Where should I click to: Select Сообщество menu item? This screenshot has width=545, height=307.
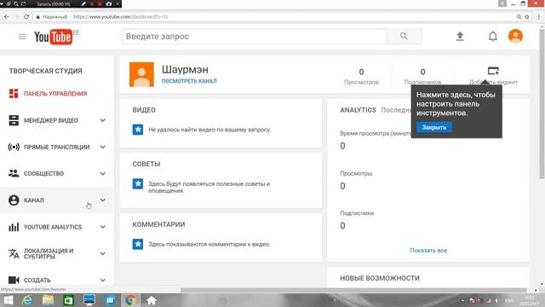coord(43,174)
